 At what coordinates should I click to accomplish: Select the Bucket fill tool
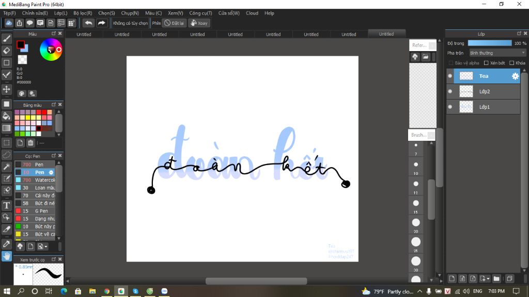pyautogui.click(x=6, y=116)
